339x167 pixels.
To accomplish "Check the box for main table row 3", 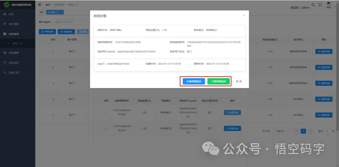I will click(x=44, y=83).
